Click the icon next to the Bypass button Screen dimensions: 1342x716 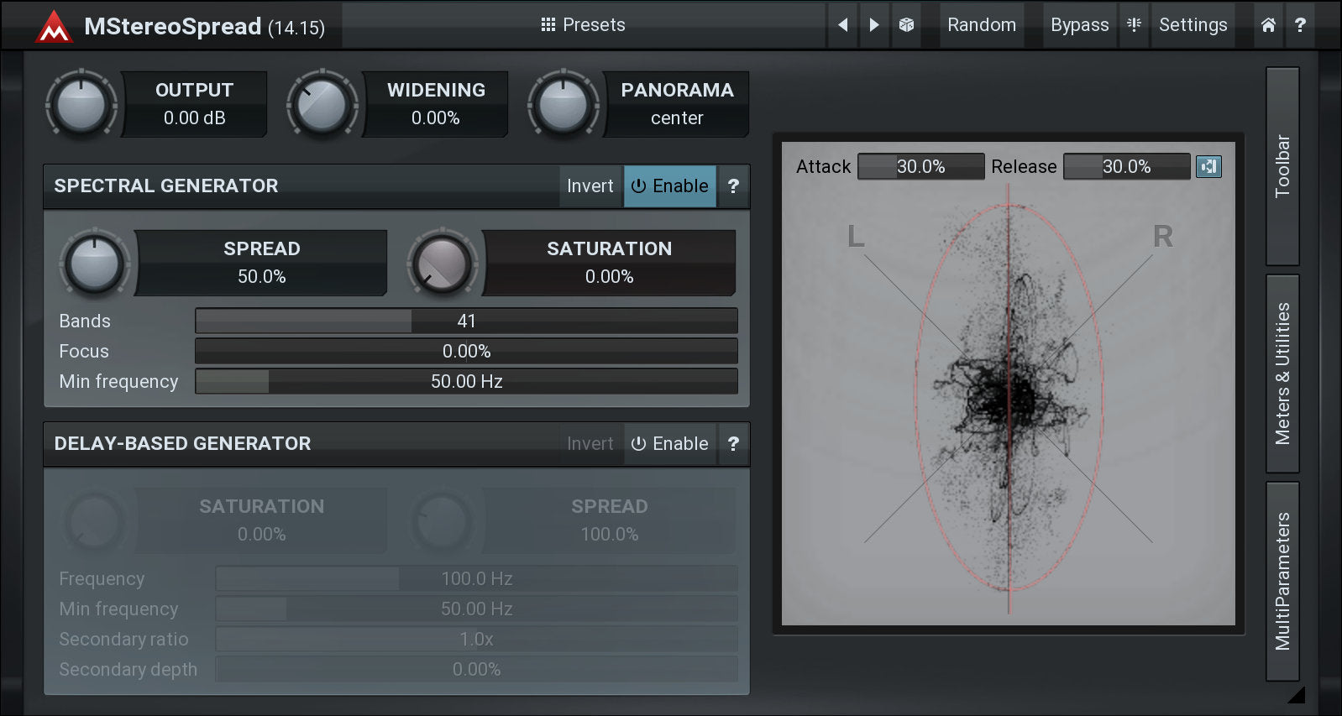[x=1134, y=25]
